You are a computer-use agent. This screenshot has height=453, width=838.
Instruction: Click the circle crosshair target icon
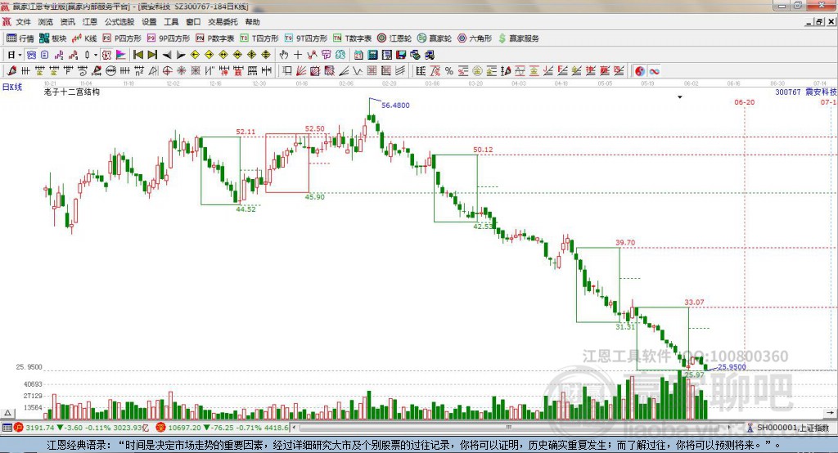(x=167, y=70)
